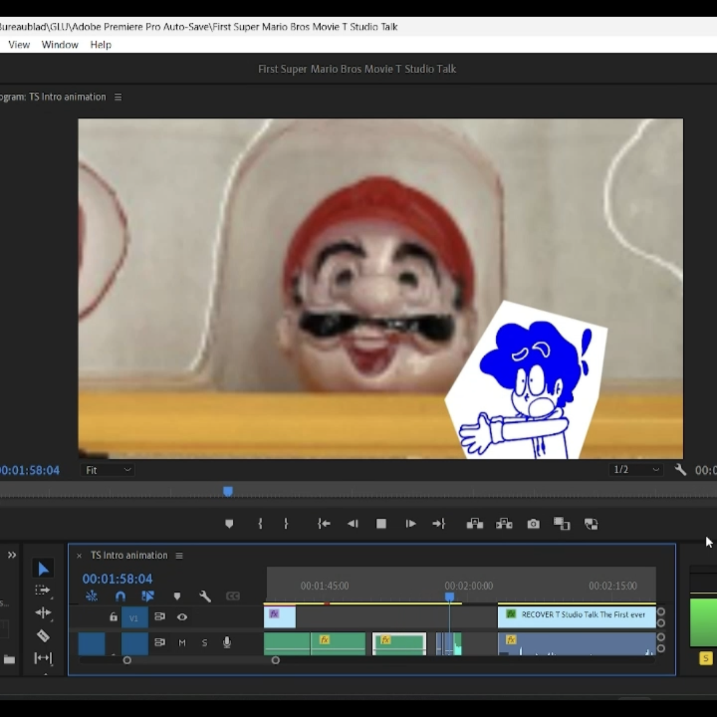Jump to the Out point
717x717 pixels.
(439, 523)
